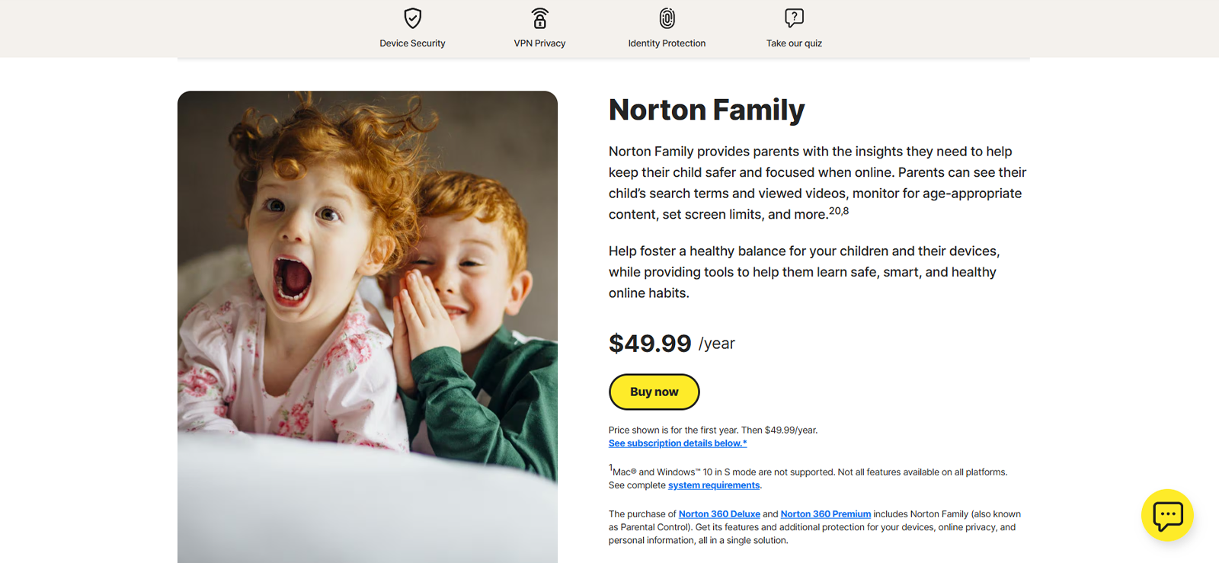The height and width of the screenshot is (563, 1219).
Task: Click the Norton Family heading
Action: click(x=706, y=110)
